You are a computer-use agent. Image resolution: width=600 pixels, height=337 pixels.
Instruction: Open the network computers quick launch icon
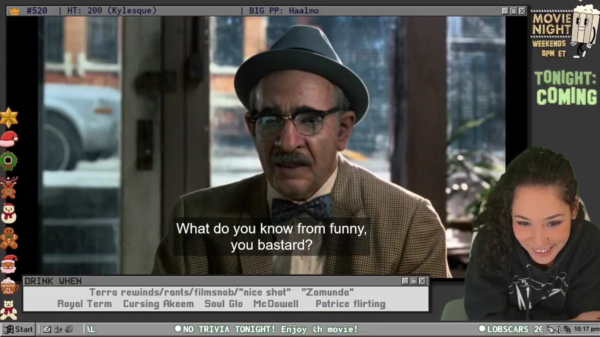pyautogui.click(x=58, y=329)
